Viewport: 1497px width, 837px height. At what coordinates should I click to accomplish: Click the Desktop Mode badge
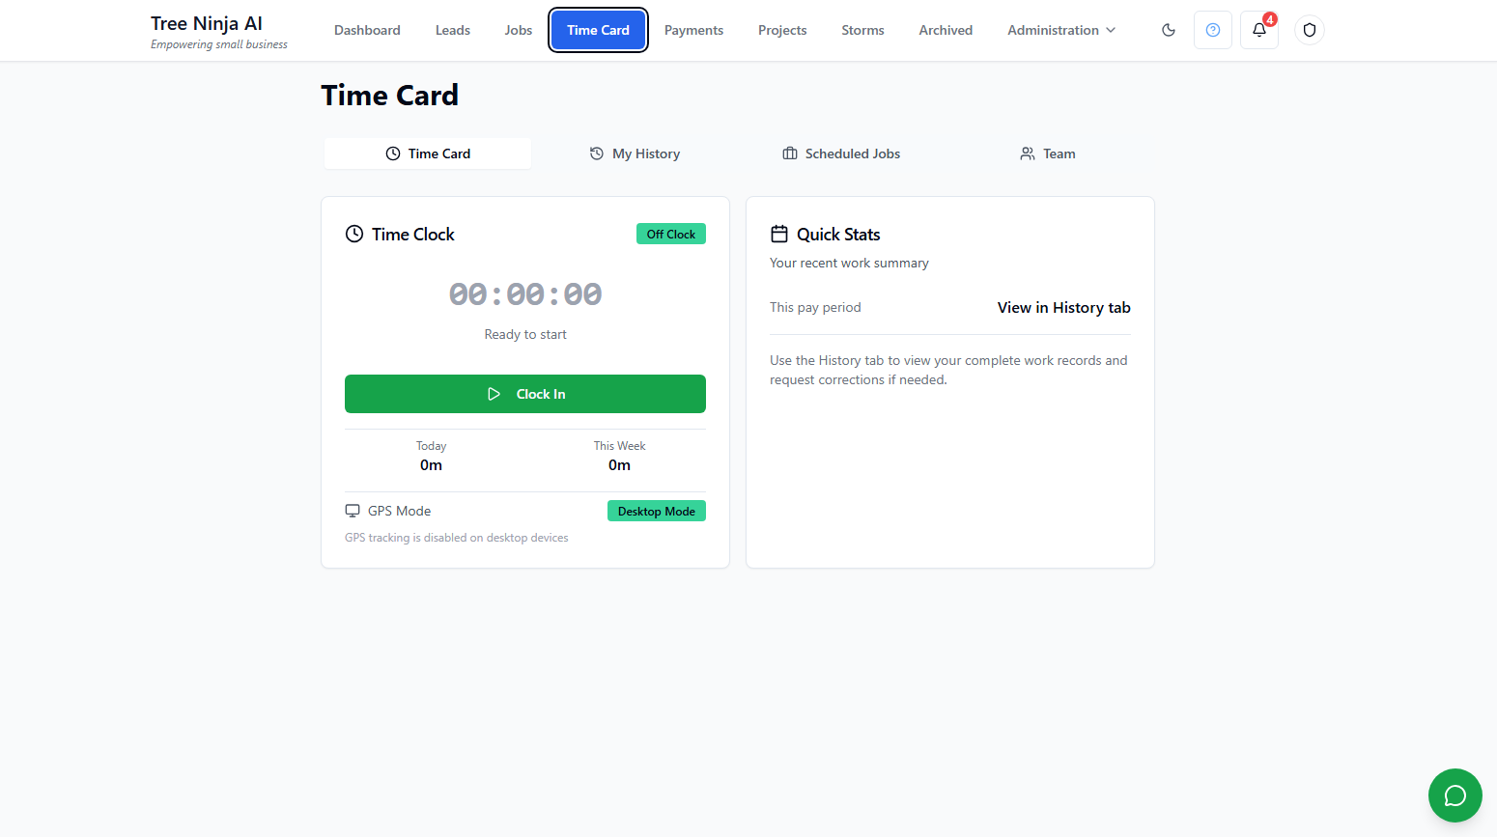point(657,511)
